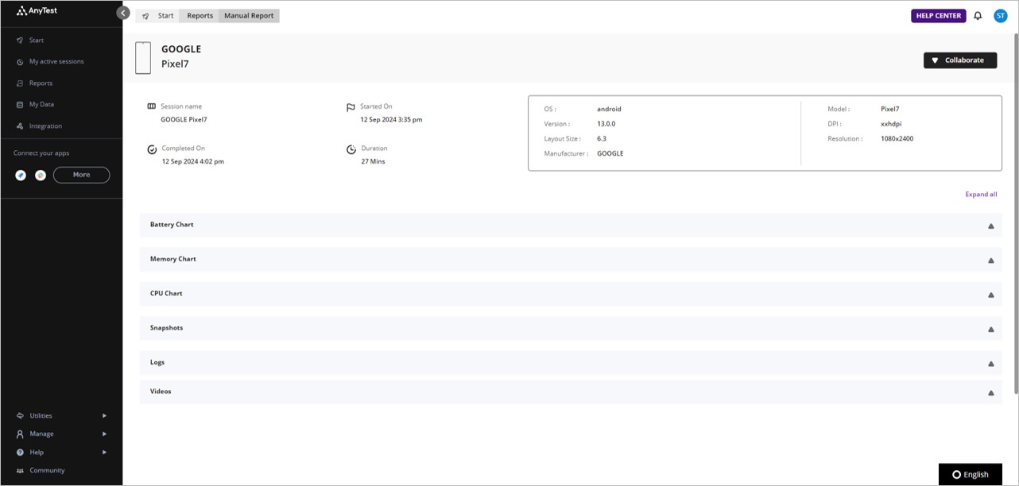Image resolution: width=1019 pixels, height=486 pixels.
Task: Open the HELP CENTER
Action: click(938, 16)
